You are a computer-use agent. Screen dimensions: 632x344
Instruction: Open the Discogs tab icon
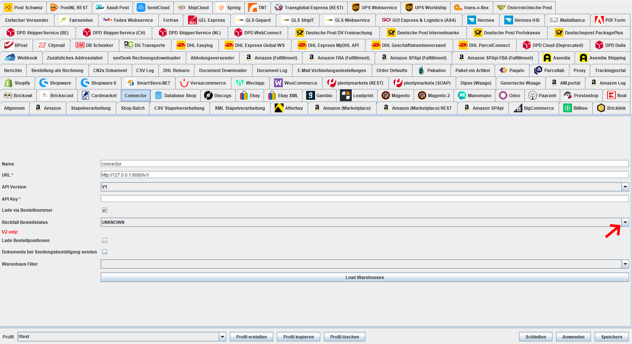[208, 95]
